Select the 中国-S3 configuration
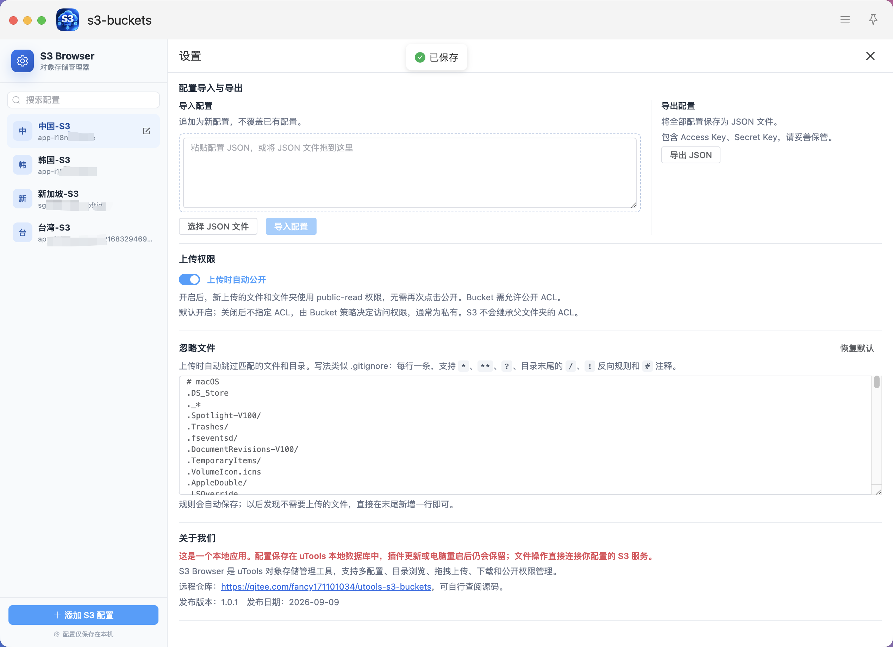The width and height of the screenshot is (893, 647). [x=83, y=131]
